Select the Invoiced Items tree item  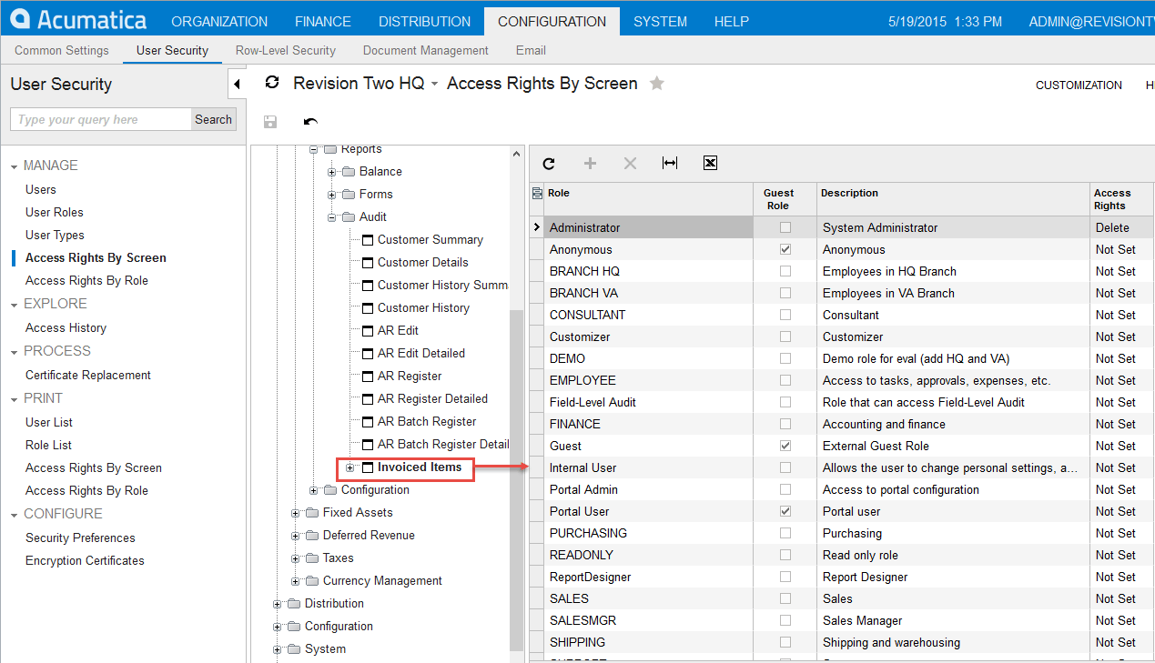(420, 467)
